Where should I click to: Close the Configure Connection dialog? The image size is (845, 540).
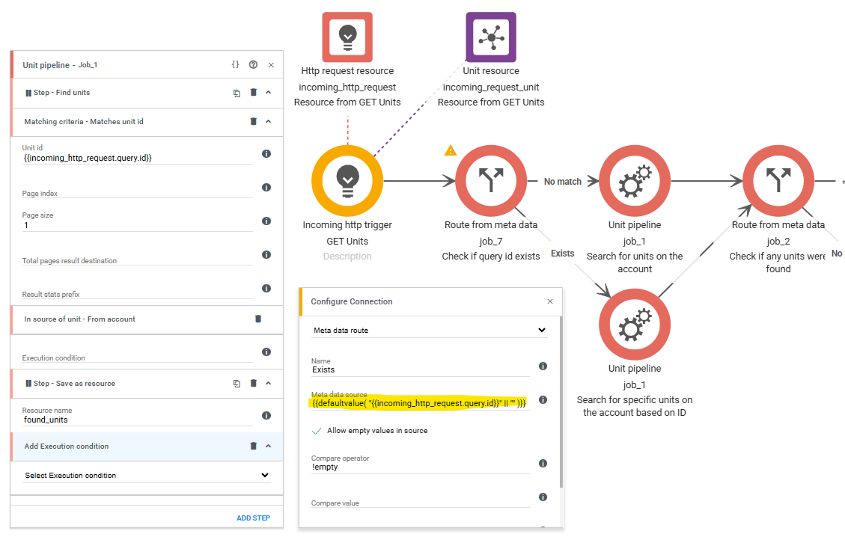click(x=550, y=301)
